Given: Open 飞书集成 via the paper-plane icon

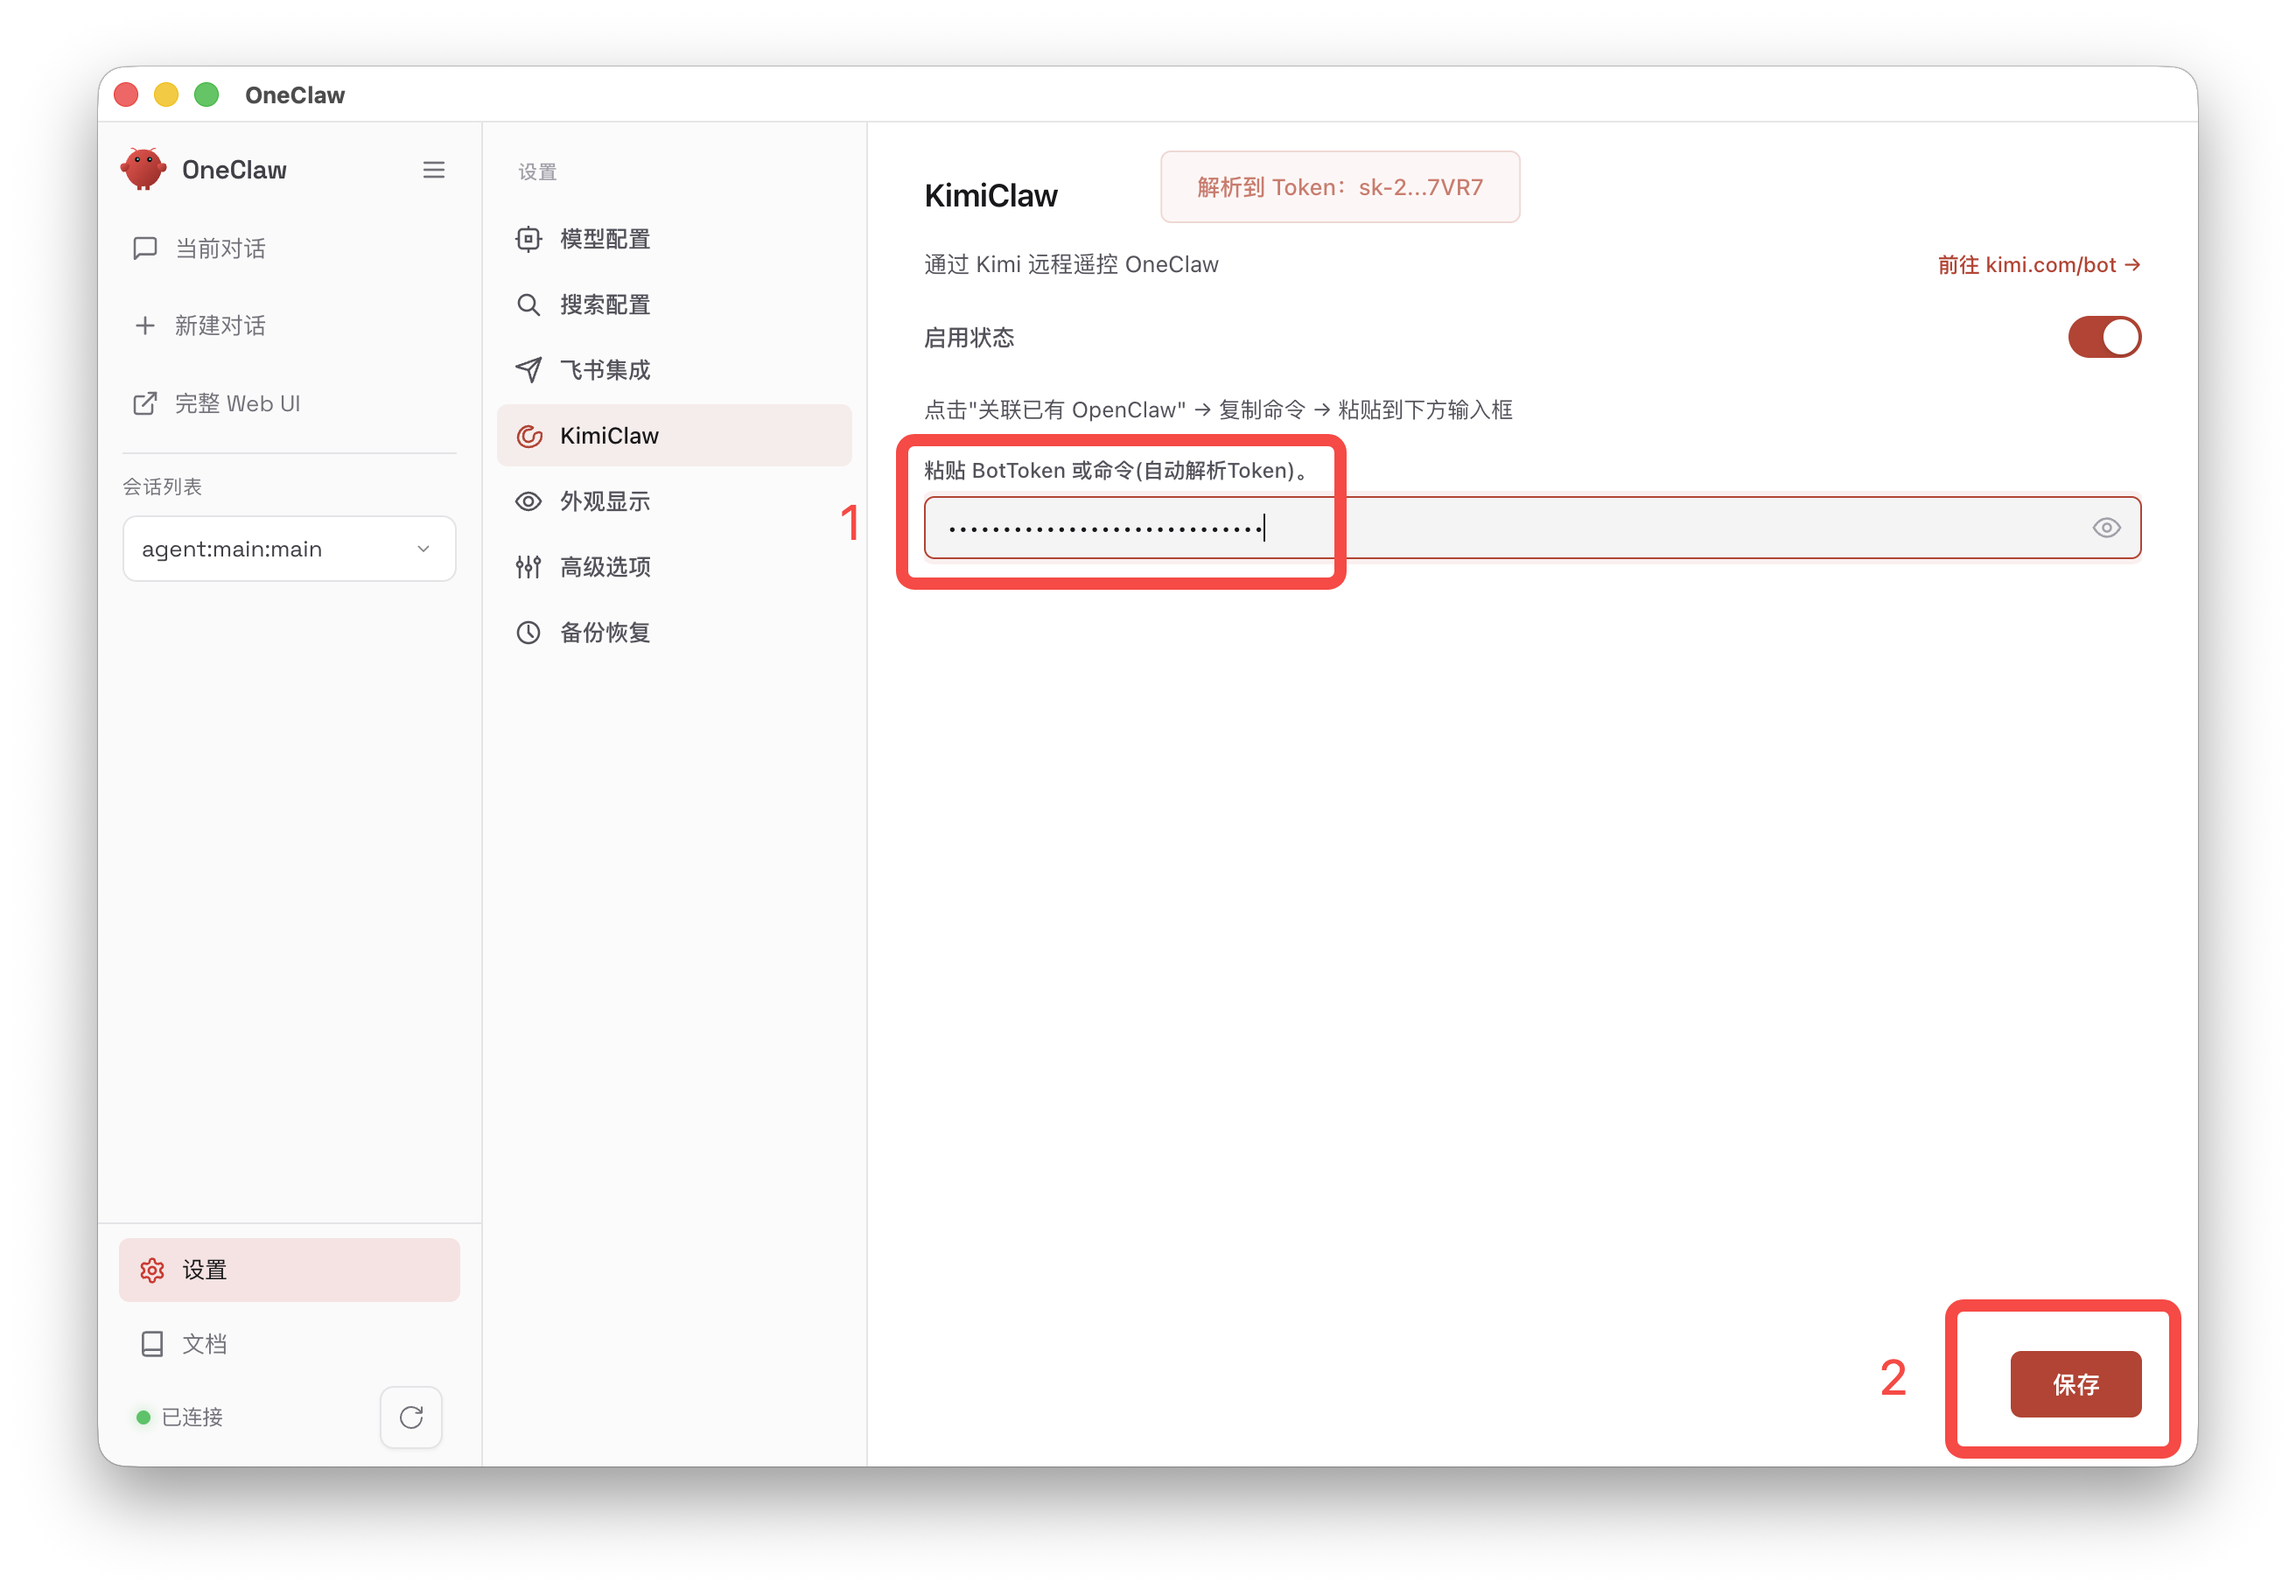Looking at the screenshot, I should [529, 370].
